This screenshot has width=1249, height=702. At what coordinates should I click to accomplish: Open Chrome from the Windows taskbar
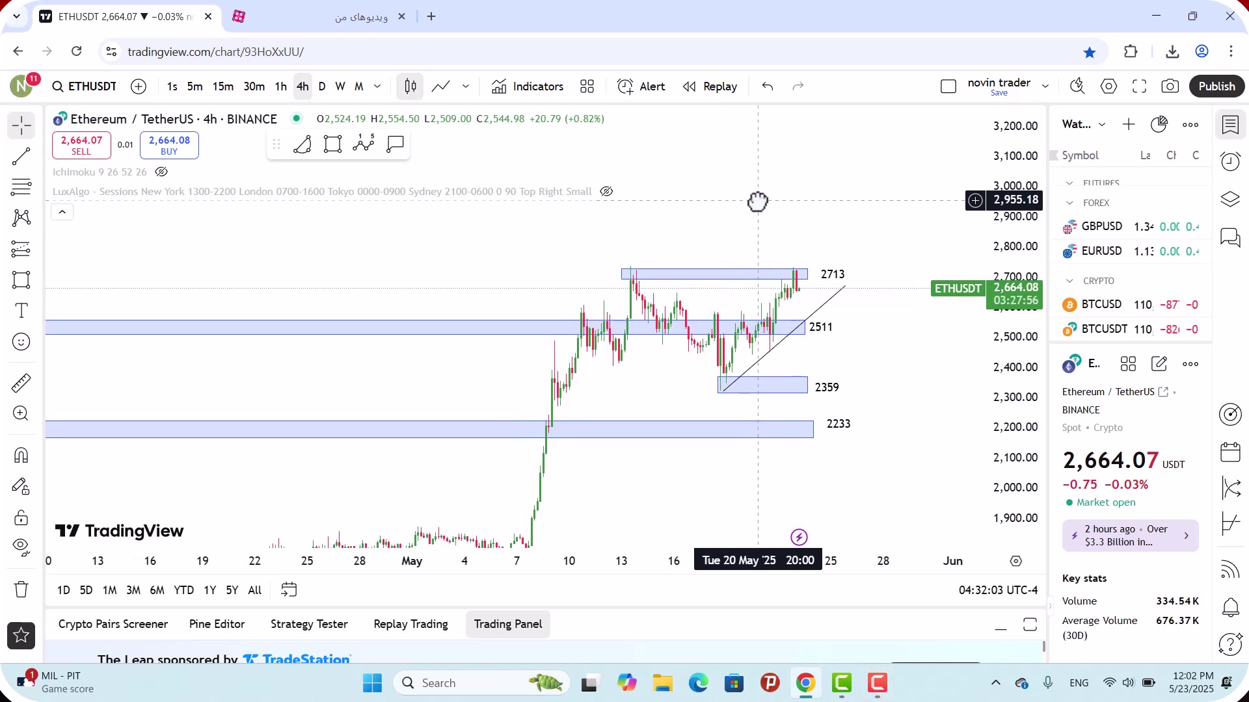click(x=805, y=683)
